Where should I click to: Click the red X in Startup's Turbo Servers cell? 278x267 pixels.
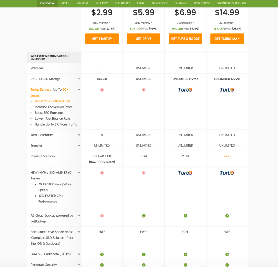[x=102, y=90]
